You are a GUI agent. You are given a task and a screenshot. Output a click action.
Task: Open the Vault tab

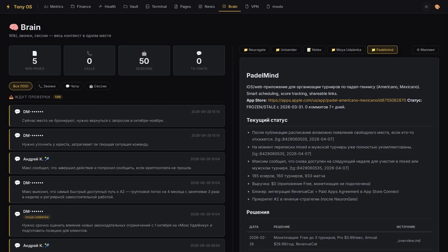[131, 7]
